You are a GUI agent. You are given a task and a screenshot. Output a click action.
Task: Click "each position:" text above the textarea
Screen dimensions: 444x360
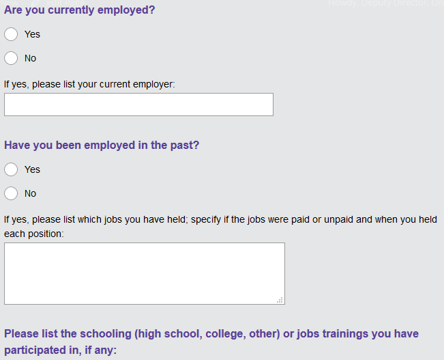[x=33, y=234]
